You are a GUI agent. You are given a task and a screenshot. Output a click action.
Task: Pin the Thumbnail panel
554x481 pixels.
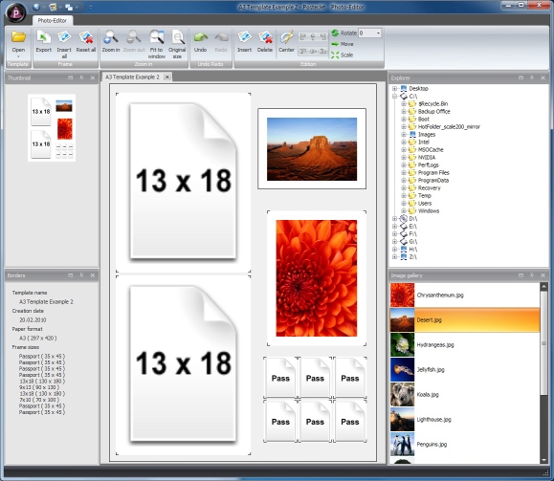point(81,77)
